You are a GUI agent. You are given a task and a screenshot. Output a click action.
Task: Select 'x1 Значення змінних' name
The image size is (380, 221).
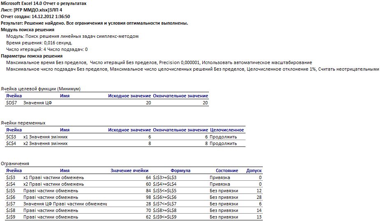point(46,137)
